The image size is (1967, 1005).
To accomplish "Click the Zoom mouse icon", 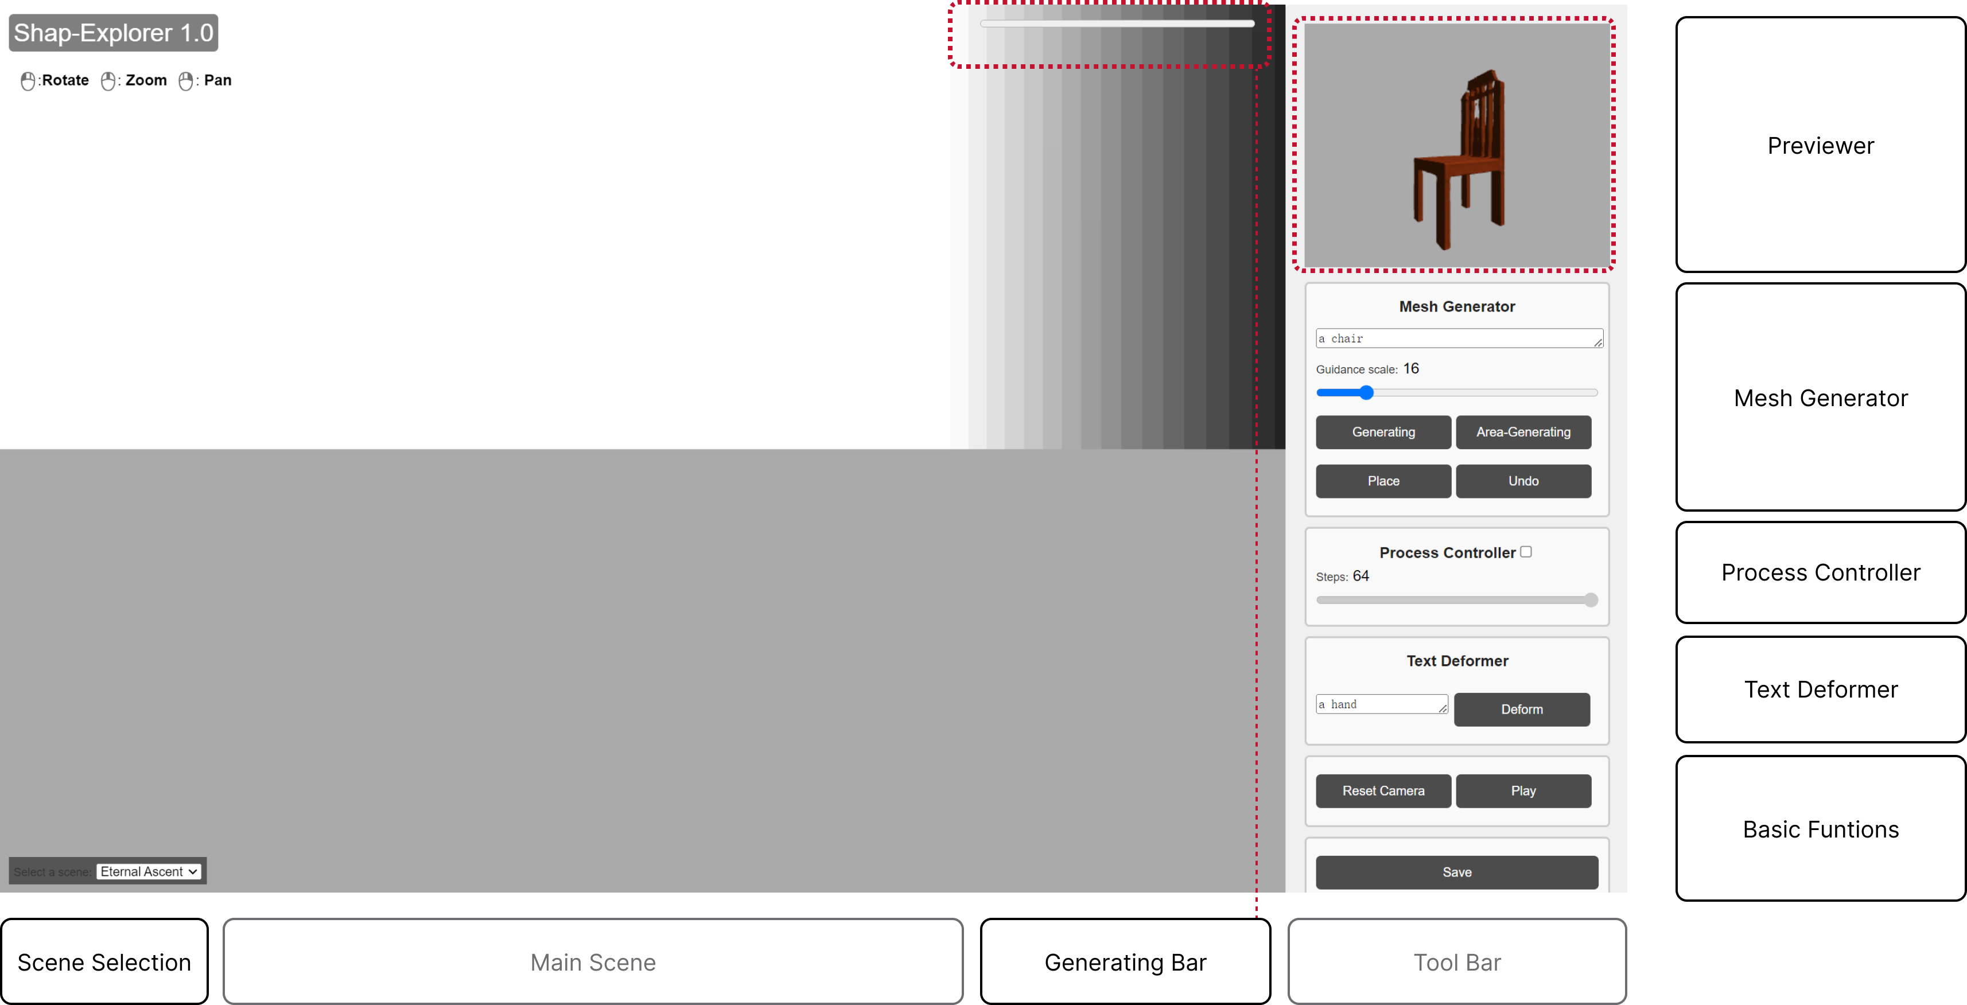I will coord(108,81).
